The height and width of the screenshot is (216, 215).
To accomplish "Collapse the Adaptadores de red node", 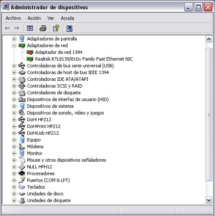I will pyautogui.click(x=14, y=45).
